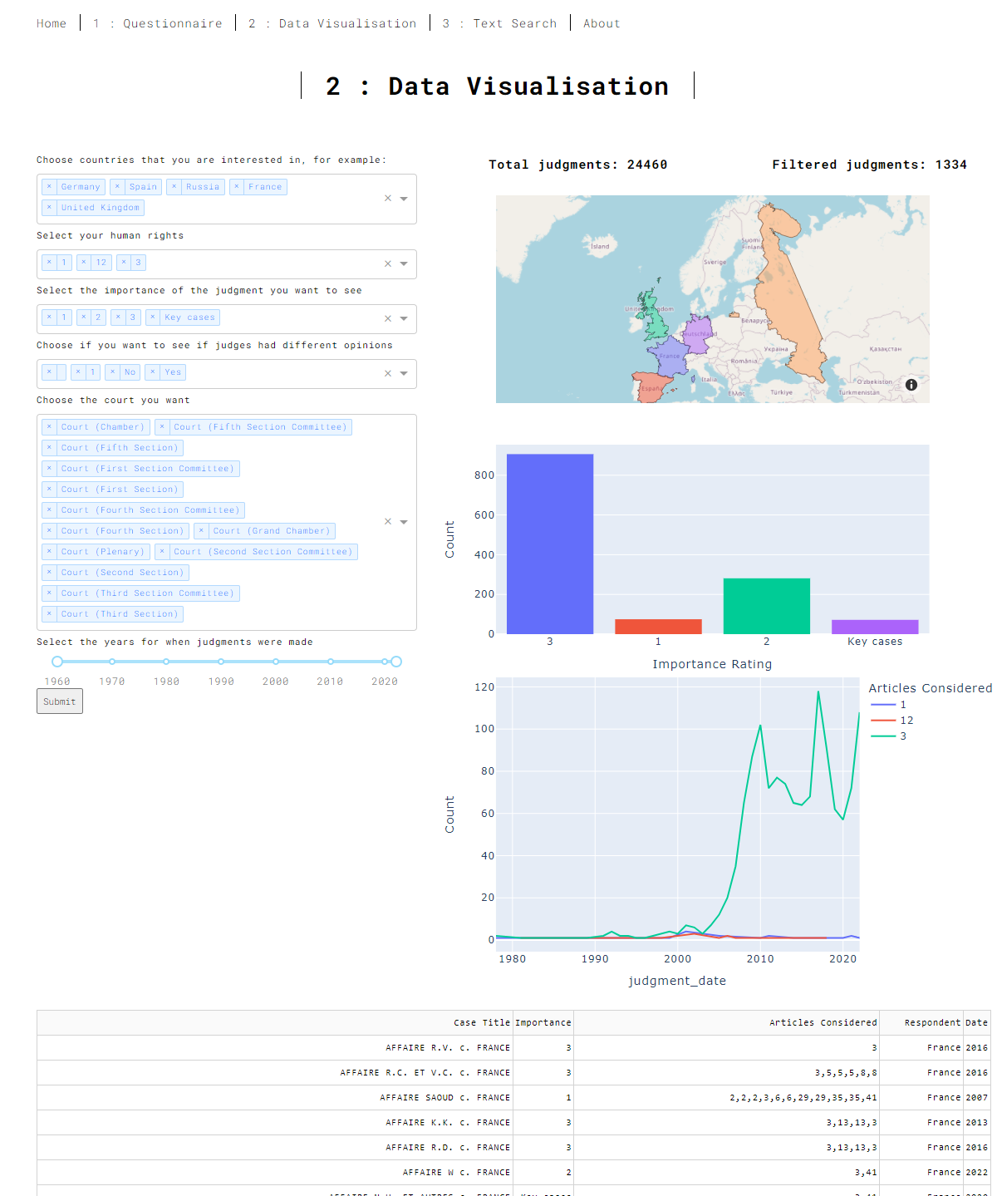Remove Germany tag from countries
The image size is (997, 1196).
click(x=49, y=187)
